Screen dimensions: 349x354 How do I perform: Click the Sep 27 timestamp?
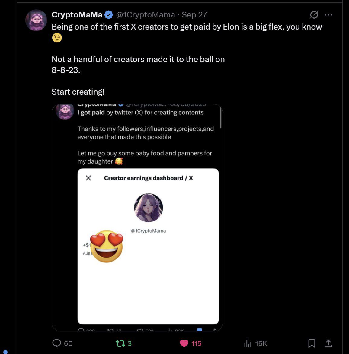(x=194, y=14)
